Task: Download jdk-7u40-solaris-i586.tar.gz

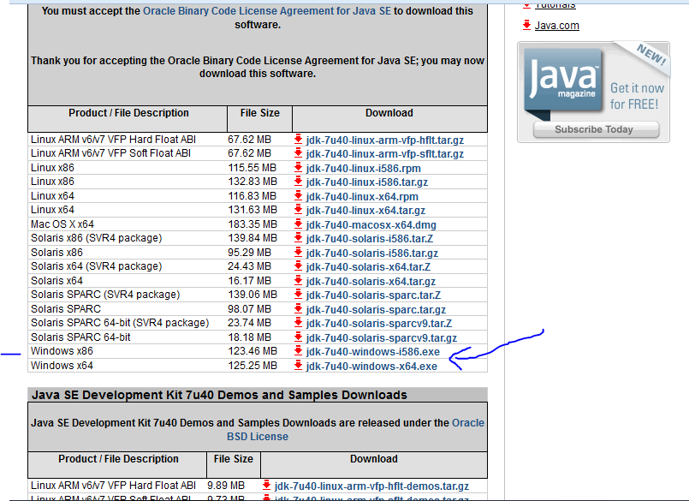Action: 372,253
